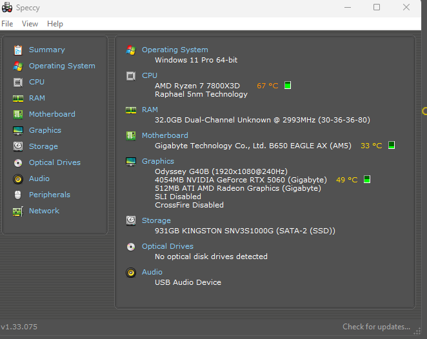The height and width of the screenshot is (339, 427).
Task: Maximize the Speccy window
Action: tap(377, 7)
